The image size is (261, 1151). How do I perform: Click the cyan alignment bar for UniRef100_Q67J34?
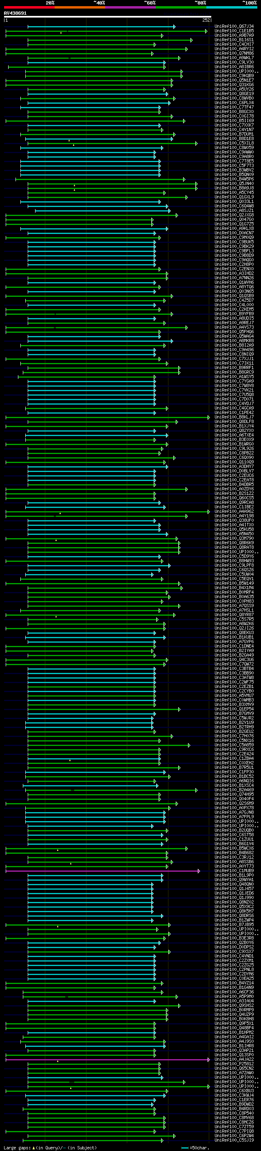click(101, 27)
